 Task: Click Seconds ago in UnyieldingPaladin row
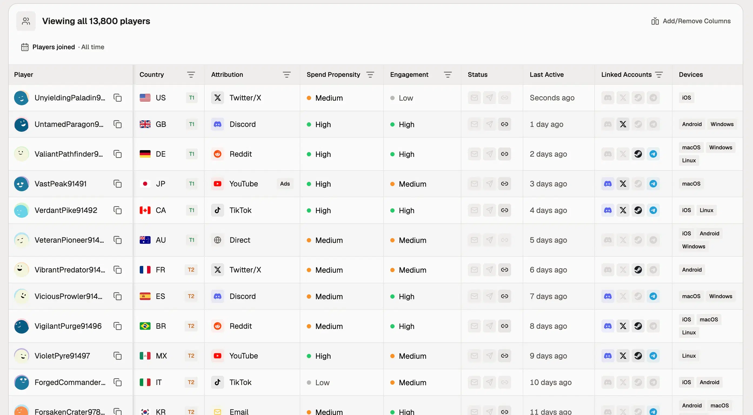(x=552, y=98)
